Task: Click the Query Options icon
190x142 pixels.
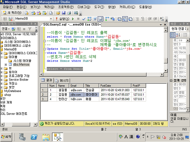Action: [x=95, y=19]
